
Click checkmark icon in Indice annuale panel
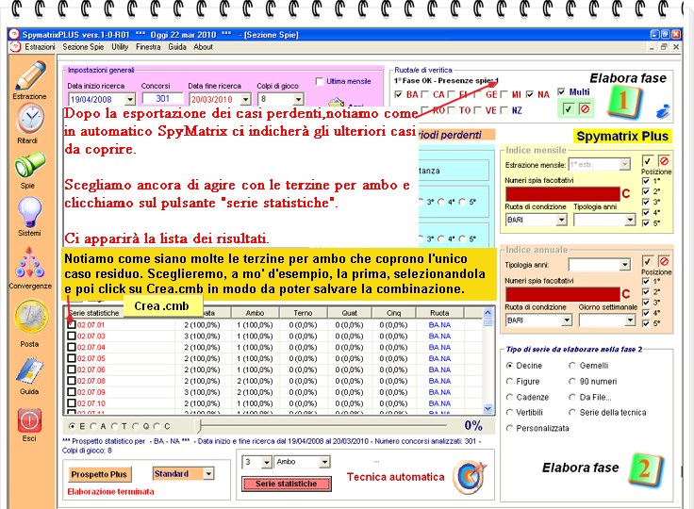(x=647, y=262)
